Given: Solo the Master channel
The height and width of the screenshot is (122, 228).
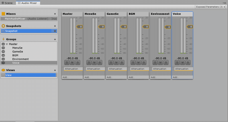Looking at the screenshot, I should (x=67, y=63).
